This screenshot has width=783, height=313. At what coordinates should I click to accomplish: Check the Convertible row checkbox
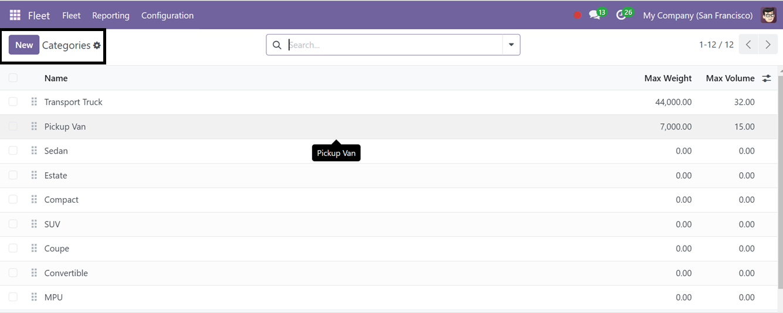[13, 273]
